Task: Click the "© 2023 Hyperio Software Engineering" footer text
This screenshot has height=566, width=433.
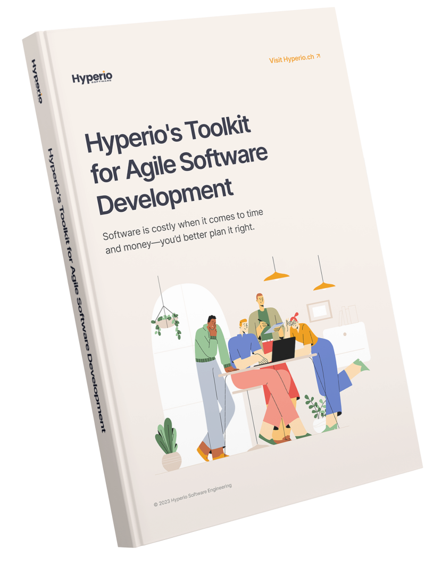Action: point(193,495)
